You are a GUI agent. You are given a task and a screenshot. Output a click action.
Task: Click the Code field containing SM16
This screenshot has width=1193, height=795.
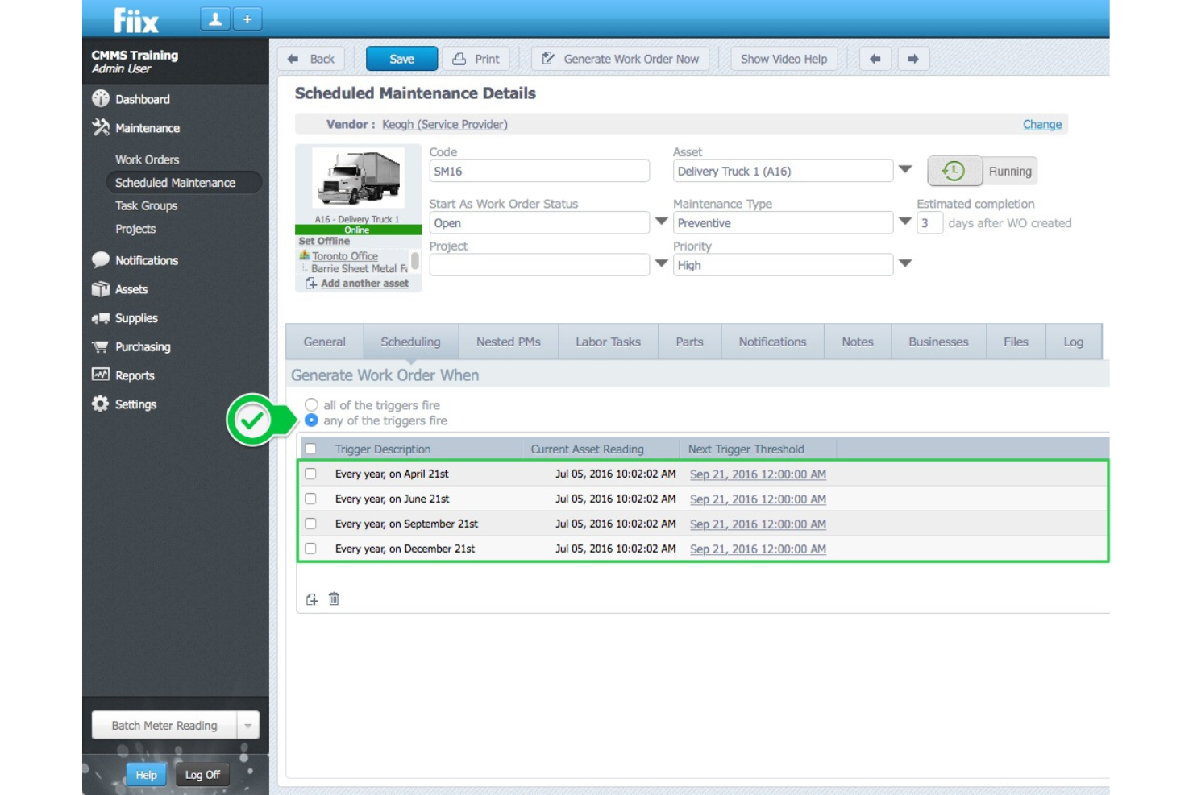[538, 171]
